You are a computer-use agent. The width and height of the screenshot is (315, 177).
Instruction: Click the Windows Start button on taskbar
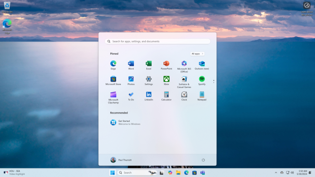112,173
